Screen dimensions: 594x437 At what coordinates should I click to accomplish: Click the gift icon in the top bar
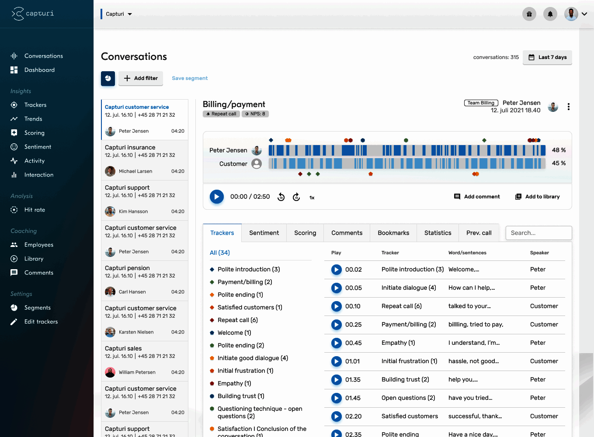click(x=529, y=14)
